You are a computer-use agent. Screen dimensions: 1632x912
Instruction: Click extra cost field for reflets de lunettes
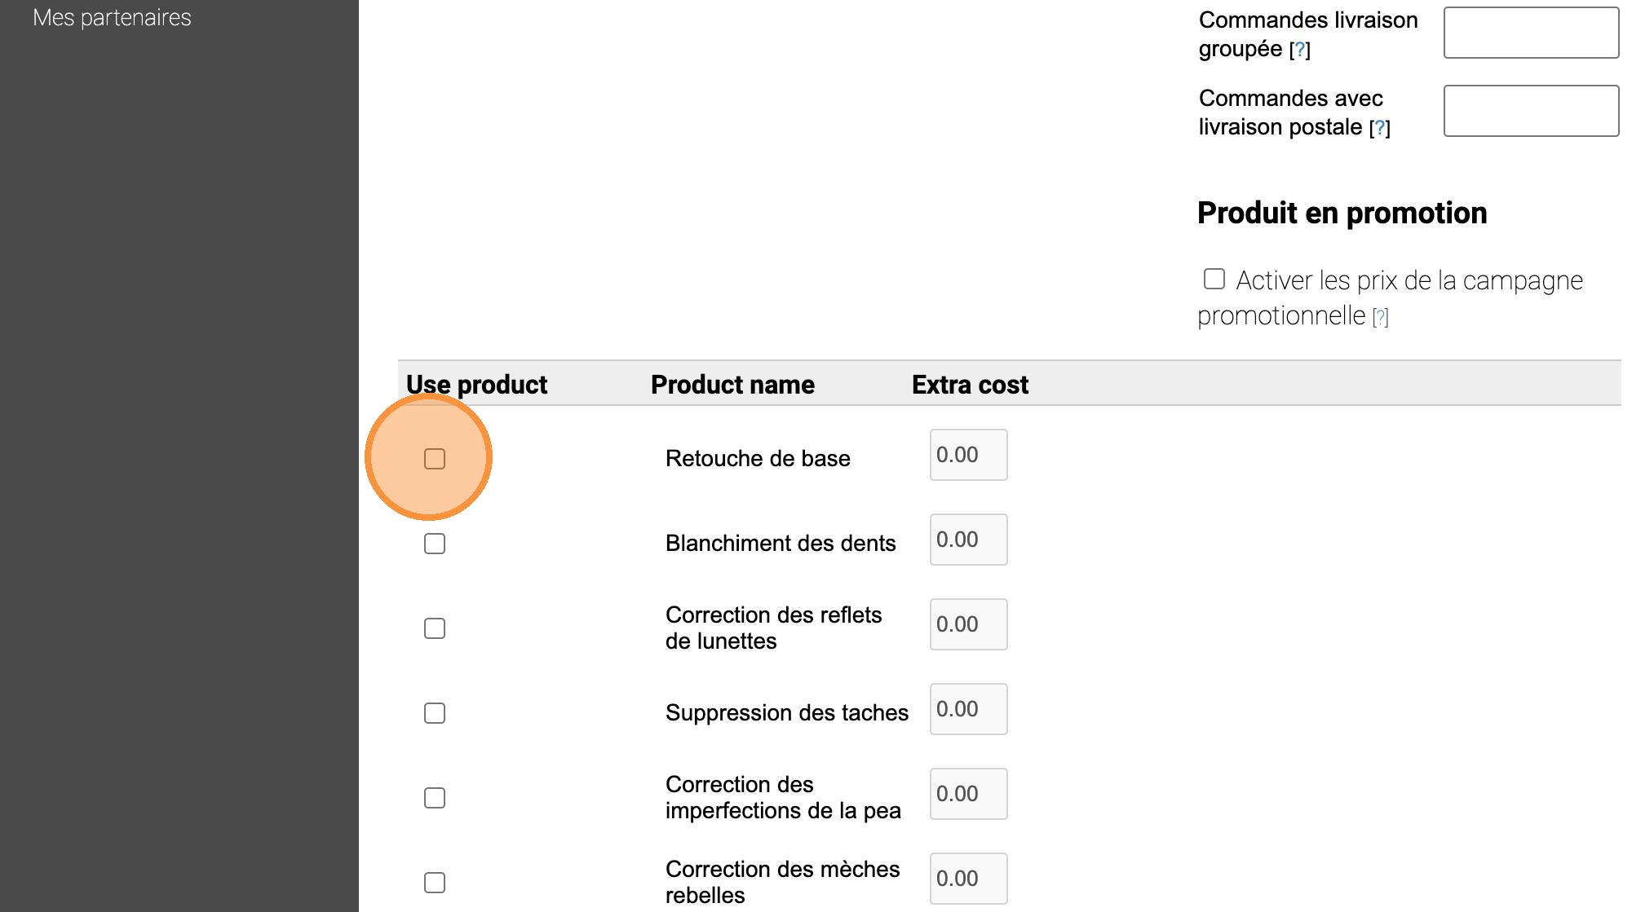968,624
